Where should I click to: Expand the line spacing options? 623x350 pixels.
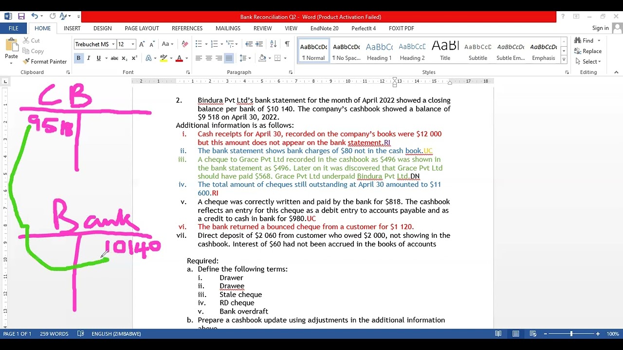point(245,58)
